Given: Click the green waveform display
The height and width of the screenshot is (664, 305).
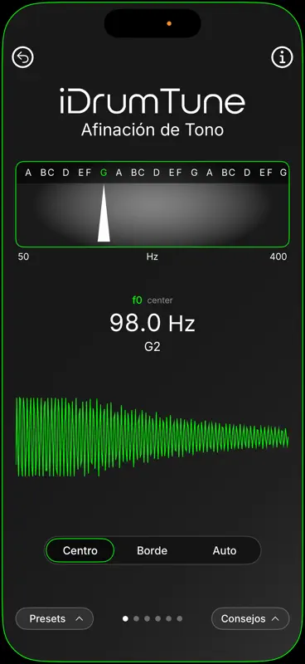Looking at the screenshot, I should pyautogui.click(x=152, y=437).
